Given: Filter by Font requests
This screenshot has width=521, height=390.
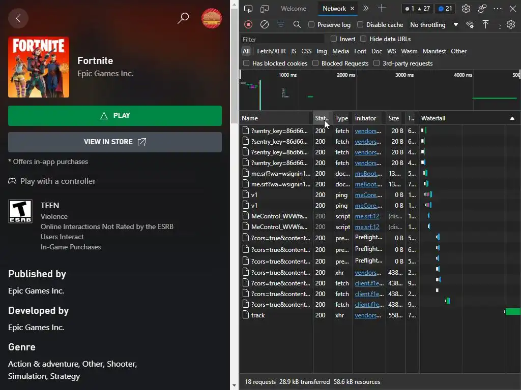Looking at the screenshot, I should click(x=360, y=51).
